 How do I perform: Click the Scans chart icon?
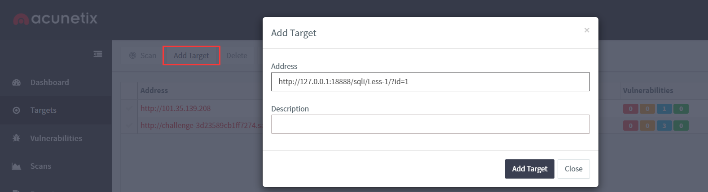17,166
